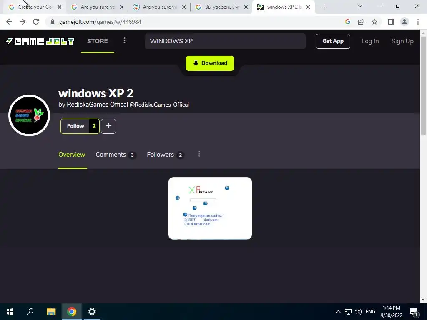Open File Explorer from the taskbar

click(x=51, y=312)
